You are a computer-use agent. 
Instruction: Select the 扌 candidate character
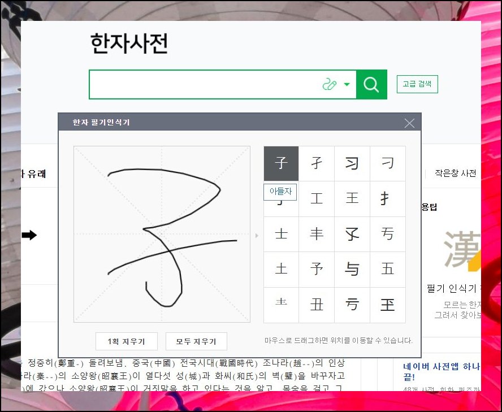pos(388,199)
